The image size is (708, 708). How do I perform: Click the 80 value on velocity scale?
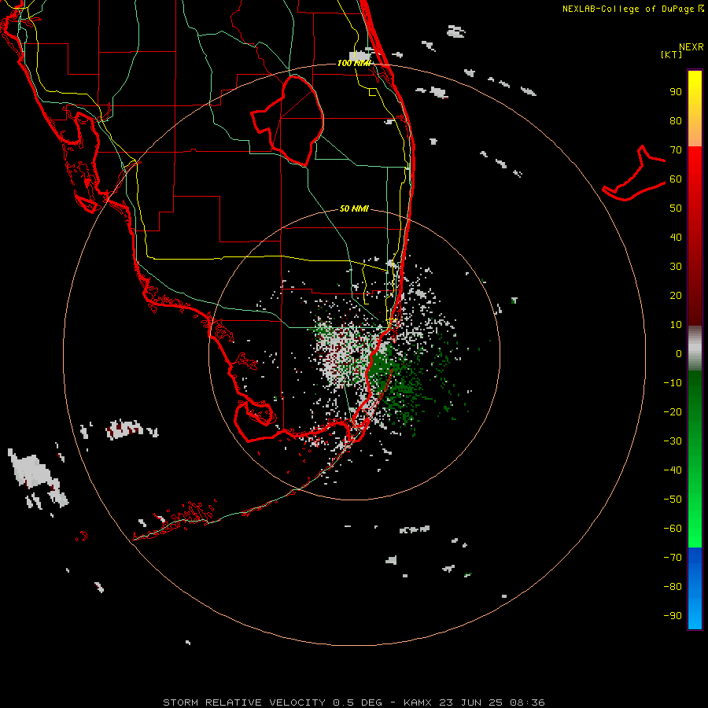(x=676, y=121)
